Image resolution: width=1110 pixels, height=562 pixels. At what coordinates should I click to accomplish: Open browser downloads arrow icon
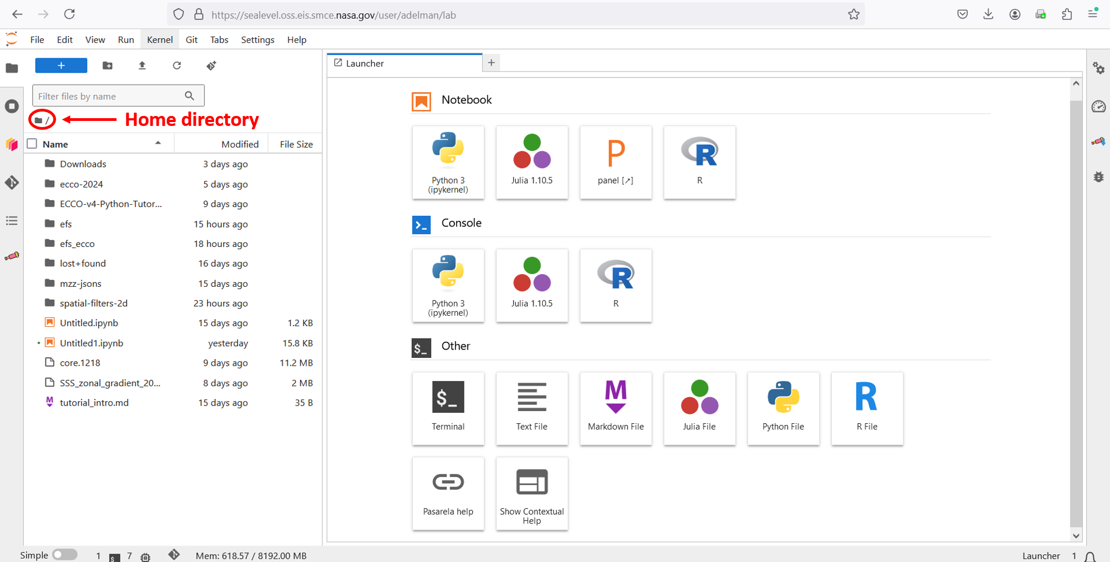988,14
